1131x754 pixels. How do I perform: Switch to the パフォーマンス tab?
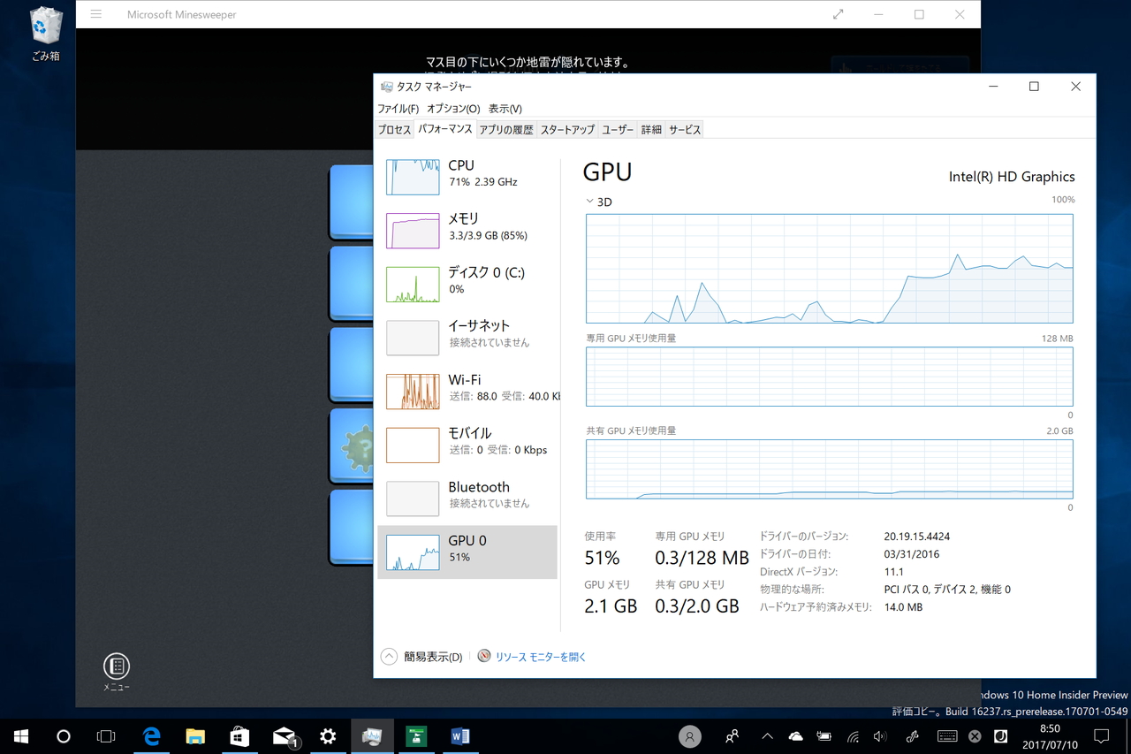445,129
